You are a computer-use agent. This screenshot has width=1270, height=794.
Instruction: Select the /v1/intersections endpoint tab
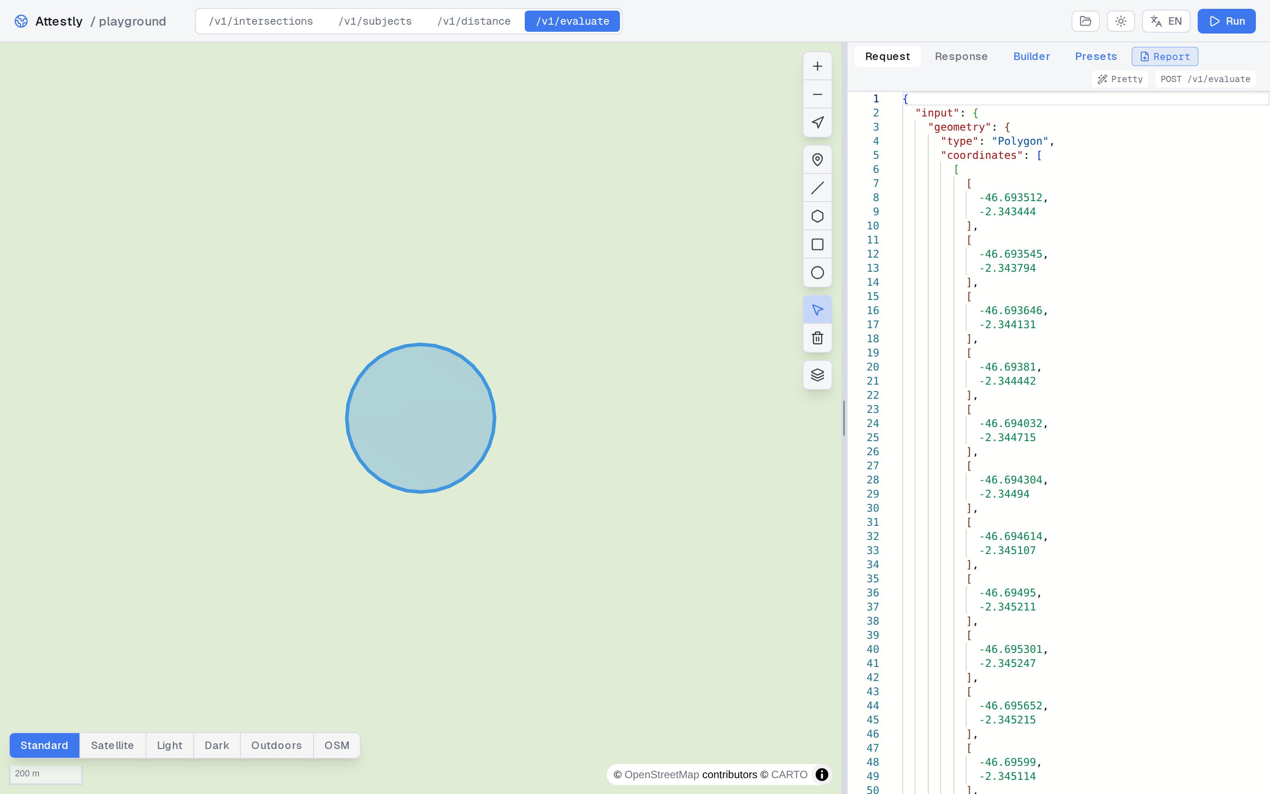point(261,21)
